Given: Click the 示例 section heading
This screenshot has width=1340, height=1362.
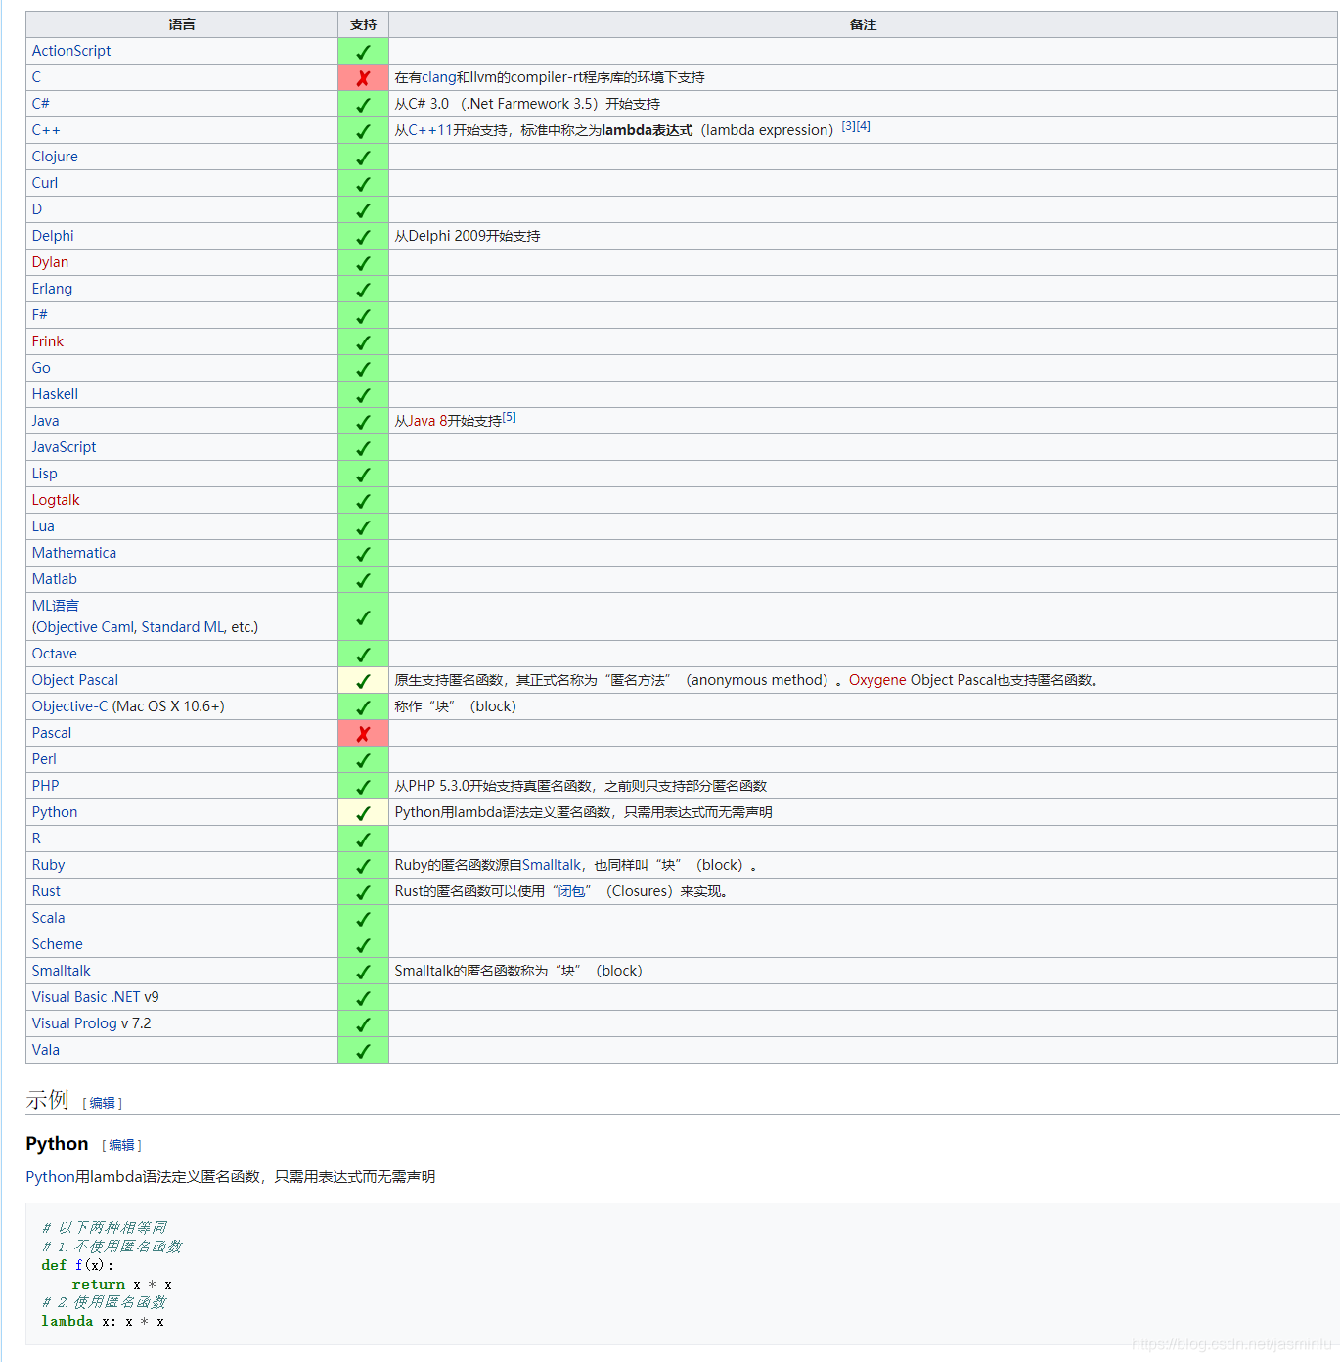Looking at the screenshot, I should point(47,1100).
